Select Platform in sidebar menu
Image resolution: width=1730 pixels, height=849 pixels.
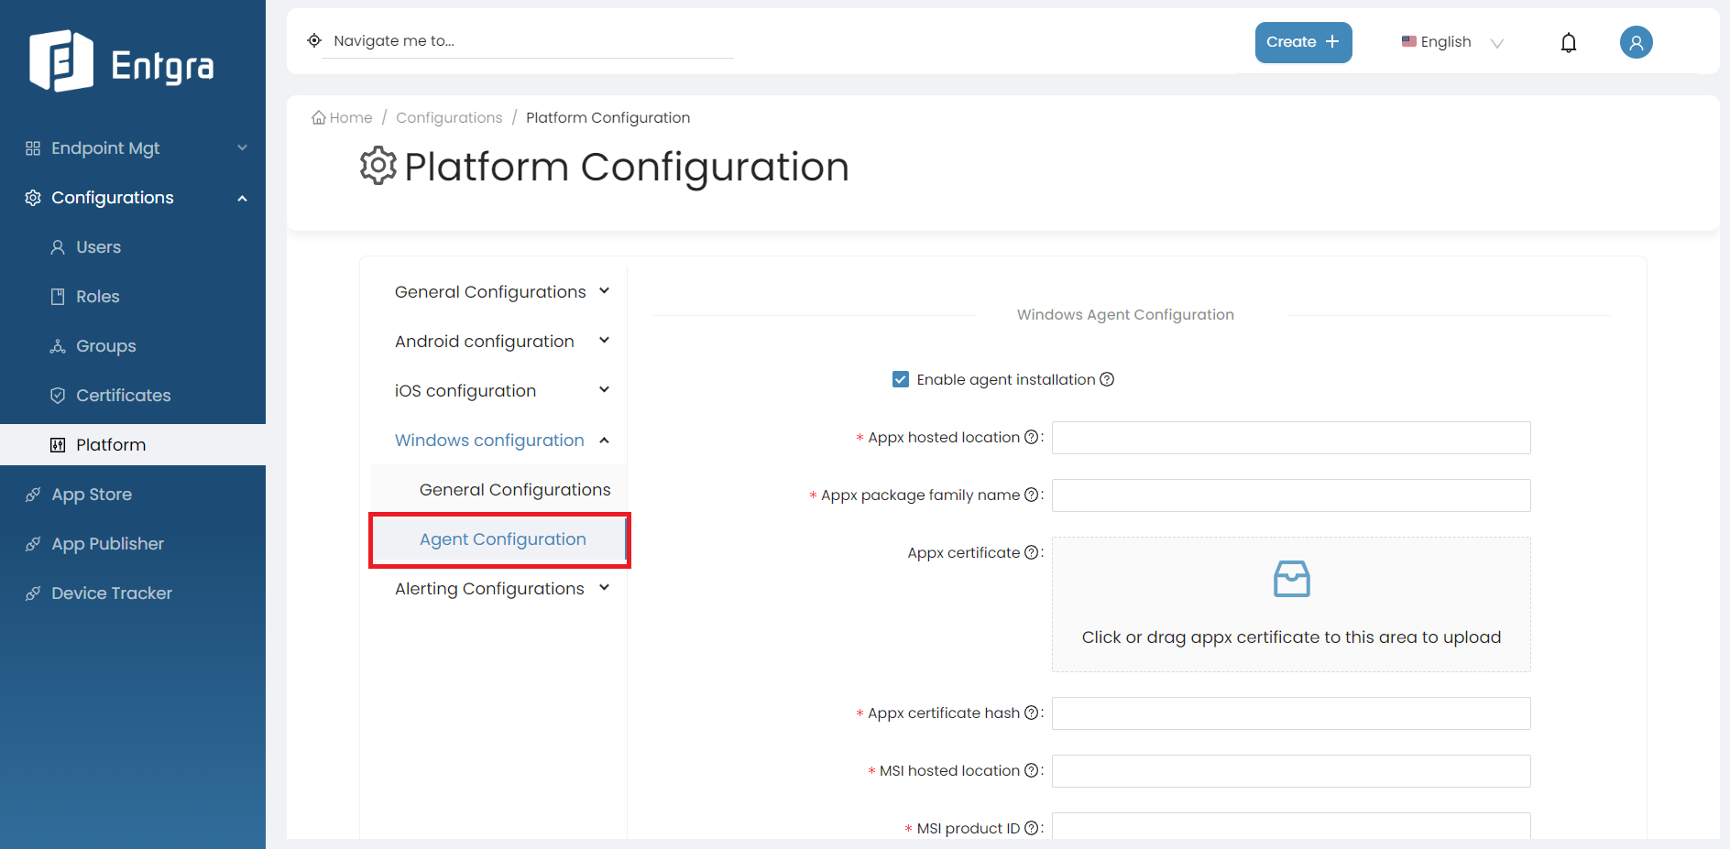point(133,445)
